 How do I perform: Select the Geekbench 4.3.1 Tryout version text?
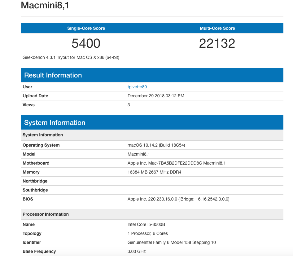pyautogui.click(x=71, y=57)
